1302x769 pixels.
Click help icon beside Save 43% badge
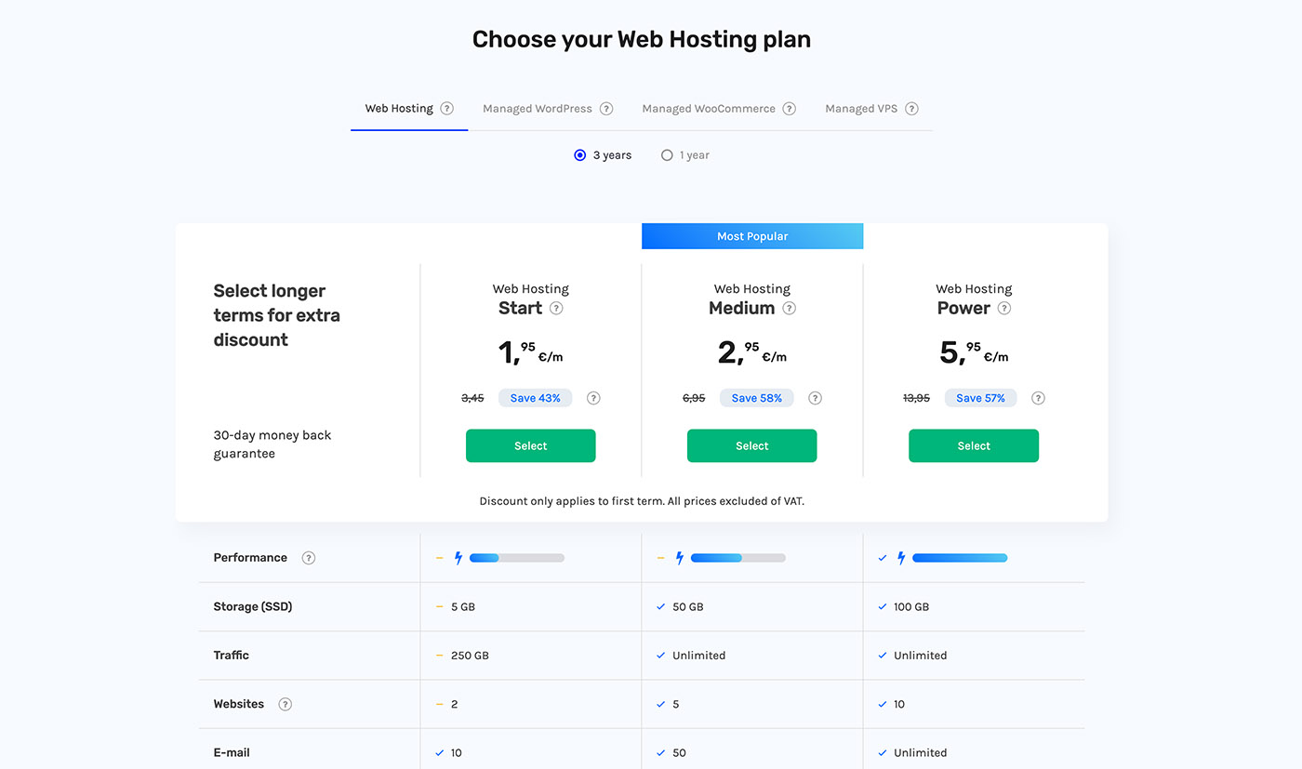coord(593,398)
